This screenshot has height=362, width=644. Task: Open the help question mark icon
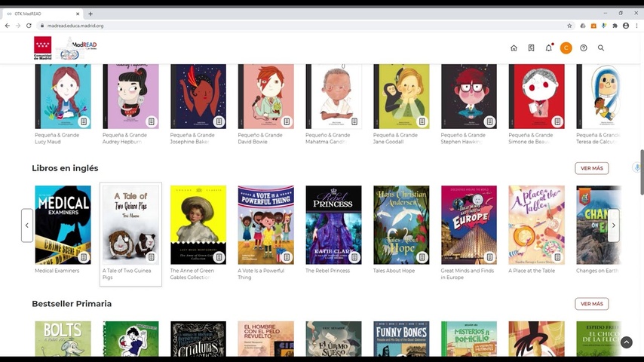click(583, 48)
